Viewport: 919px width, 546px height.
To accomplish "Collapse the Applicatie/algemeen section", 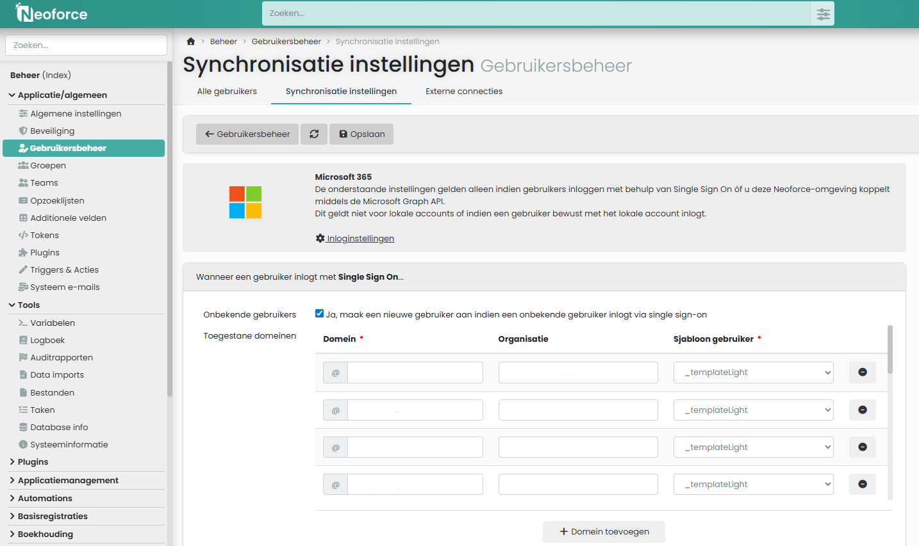I will pos(62,95).
